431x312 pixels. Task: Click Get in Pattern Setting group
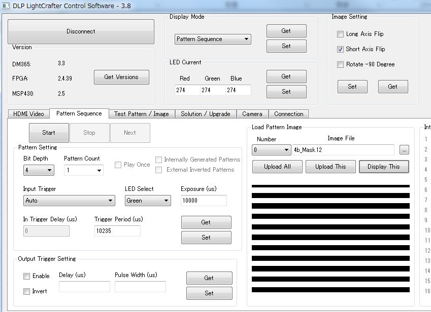pyautogui.click(x=206, y=222)
